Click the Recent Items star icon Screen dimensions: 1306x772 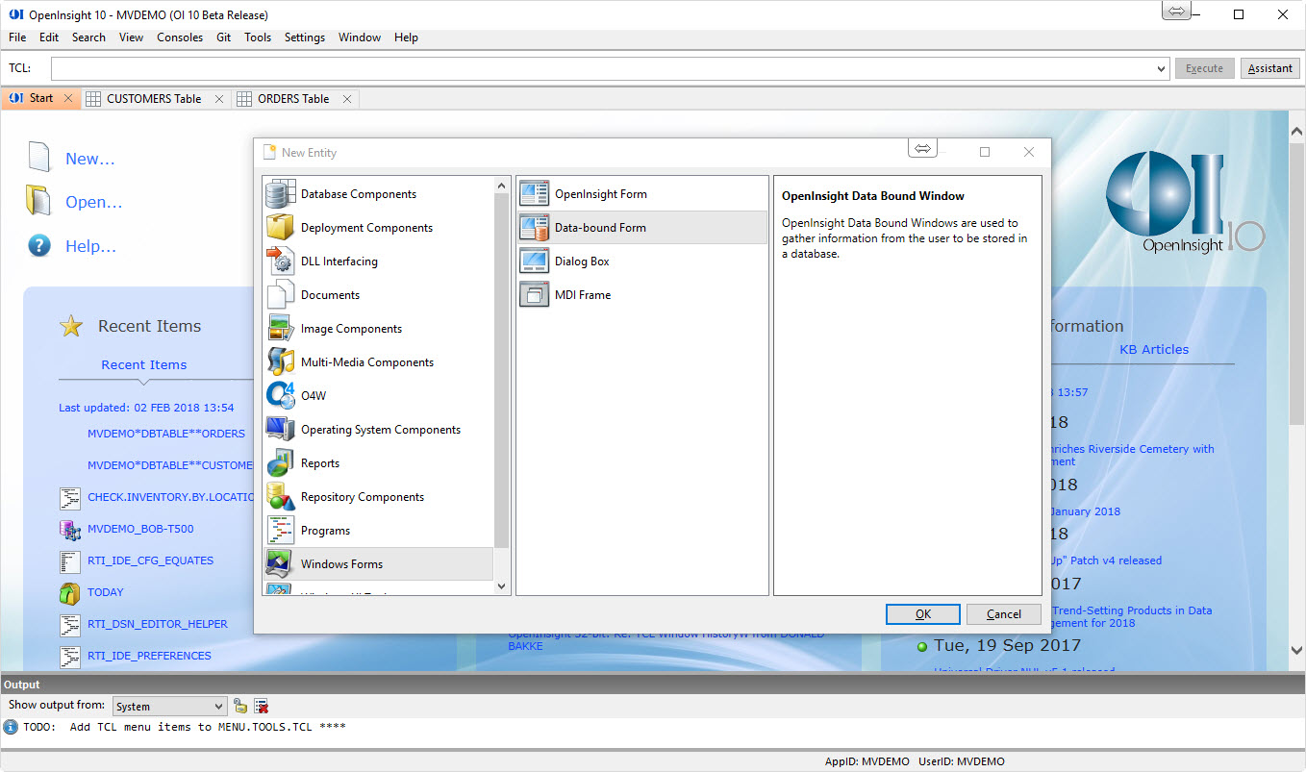tap(71, 327)
